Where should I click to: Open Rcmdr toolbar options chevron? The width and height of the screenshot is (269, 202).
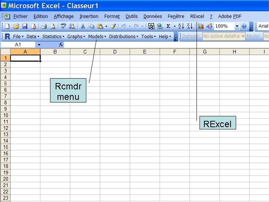click(176, 37)
